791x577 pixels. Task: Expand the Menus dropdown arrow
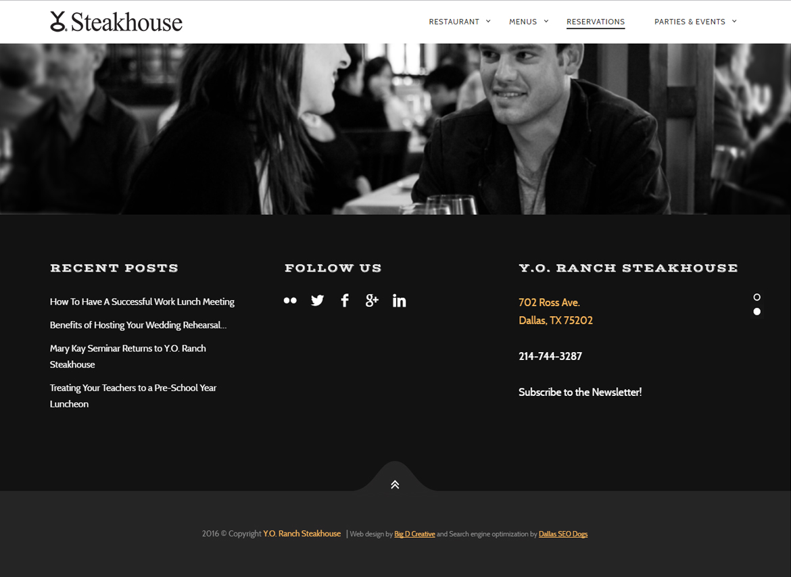tap(546, 21)
